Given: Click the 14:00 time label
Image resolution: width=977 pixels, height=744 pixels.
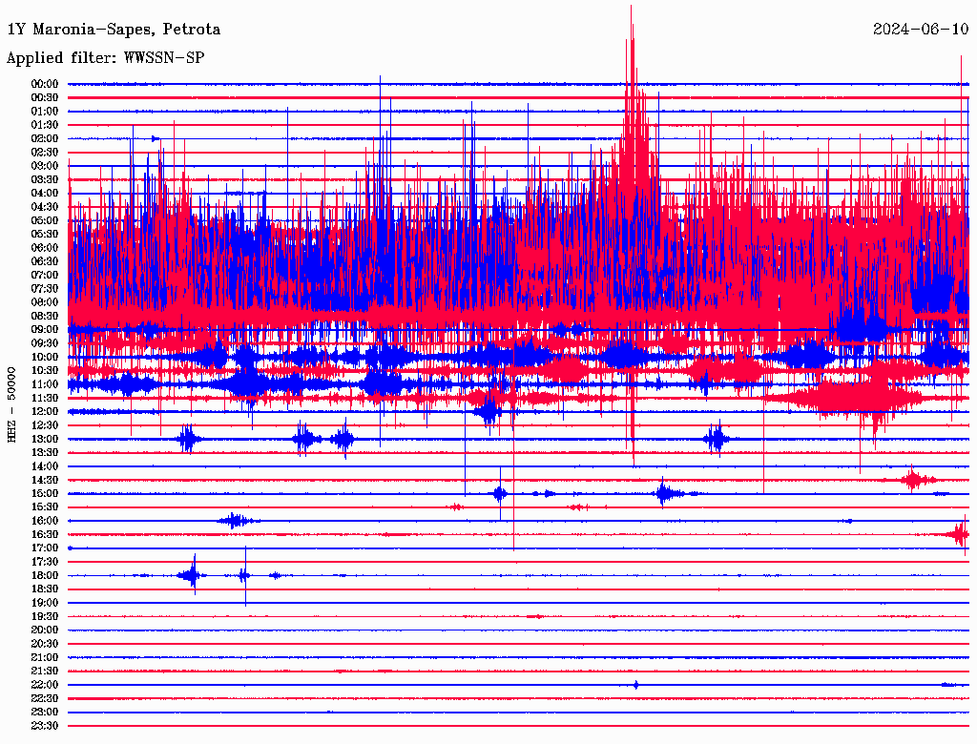Looking at the screenshot, I should [45, 466].
